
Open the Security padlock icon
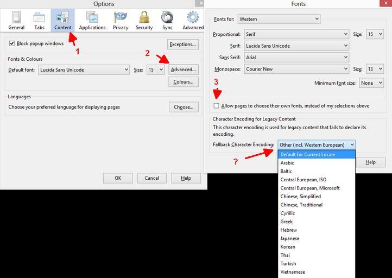(144, 20)
